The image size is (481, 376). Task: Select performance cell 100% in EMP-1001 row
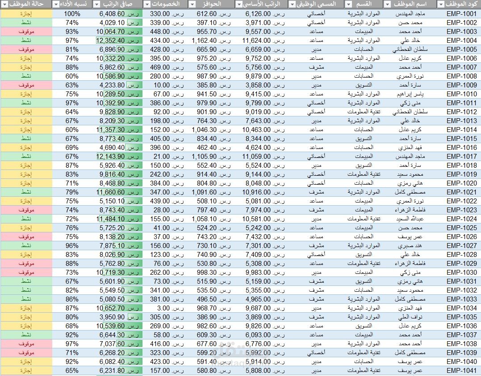(72, 14)
